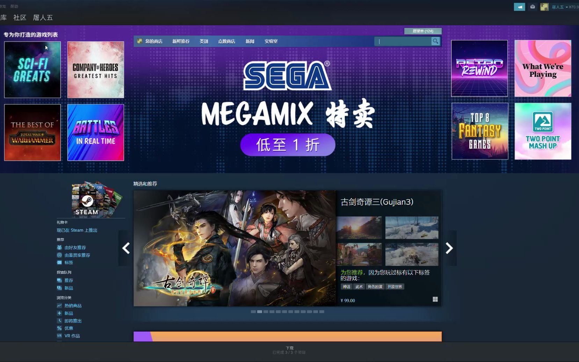The image size is (579, 362).
Task: Click the 浏览分类 新品 plus icon
Action: click(59, 313)
